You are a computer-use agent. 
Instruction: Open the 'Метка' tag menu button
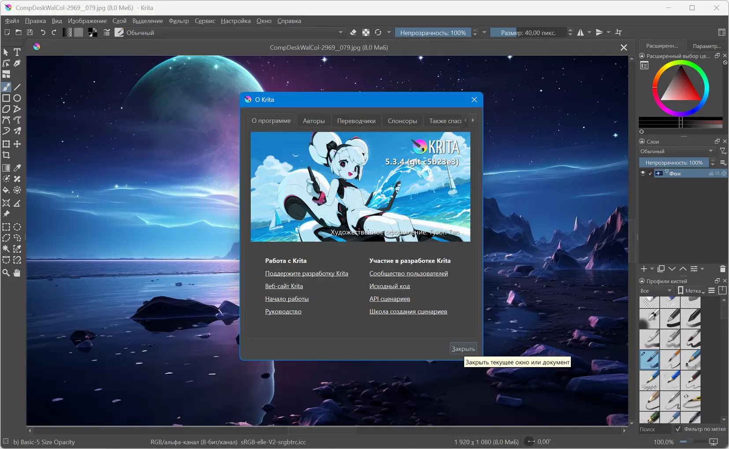click(691, 291)
